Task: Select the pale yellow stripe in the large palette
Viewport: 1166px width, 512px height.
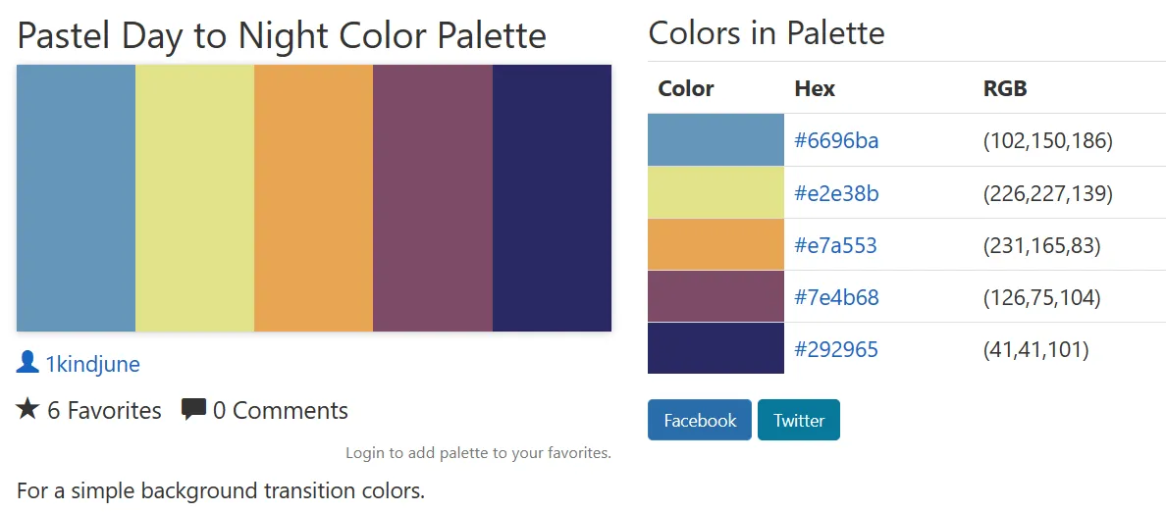Action: tap(195, 198)
